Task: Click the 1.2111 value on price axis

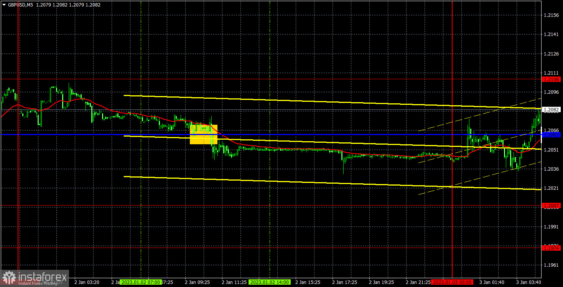Action: (x=551, y=73)
